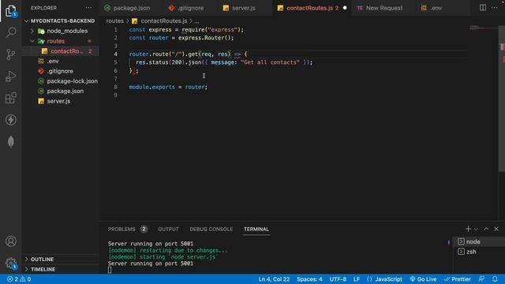
Task: Expand the OUTLINE section
Action: tap(60, 259)
